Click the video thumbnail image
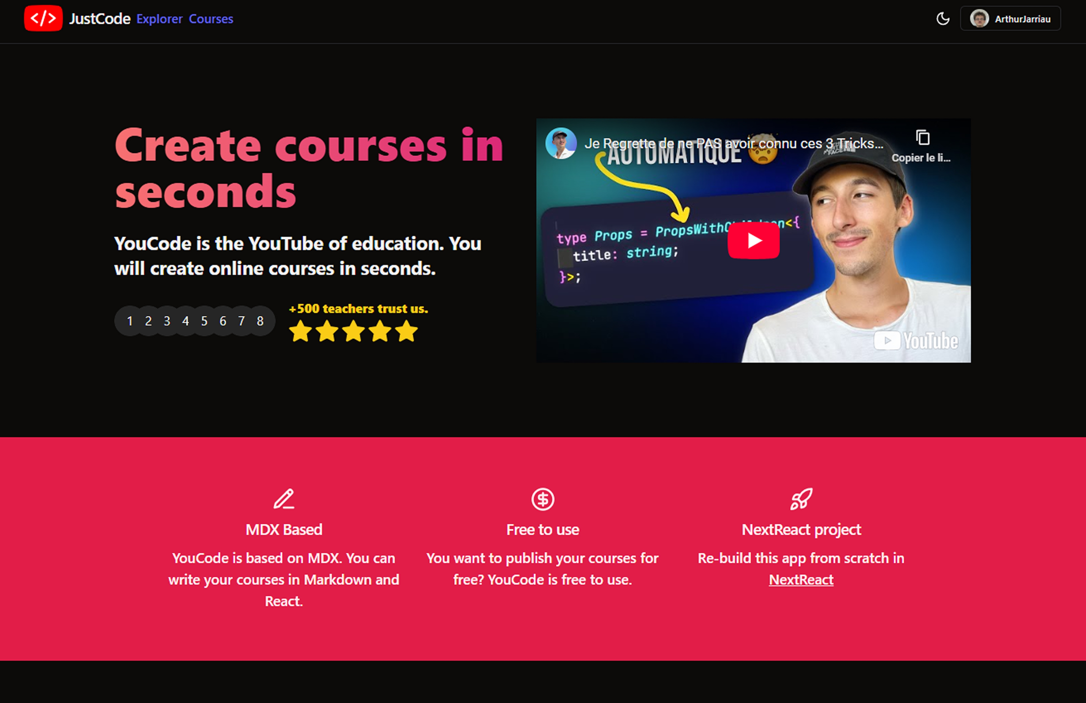 [x=753, y=240]
